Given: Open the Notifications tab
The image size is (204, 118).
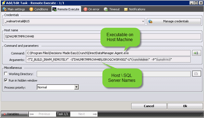Looking at the screenshot, I should [135, 9].
